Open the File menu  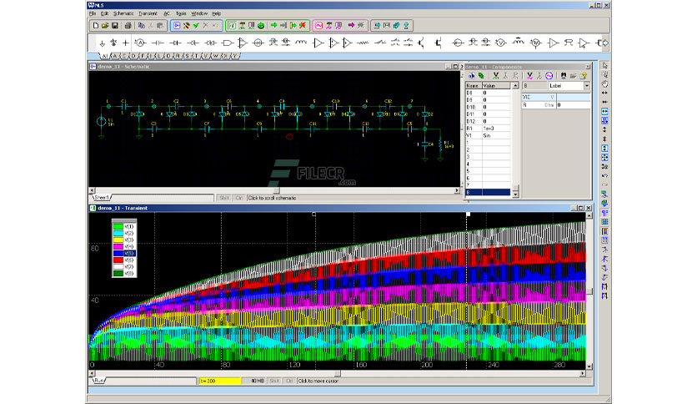tap(92, 14)
